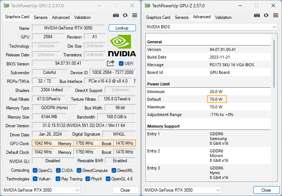Click Adjustment Range value -71% to +0%
Viewport: 282px width, 196px height.
tap(221, 115)
